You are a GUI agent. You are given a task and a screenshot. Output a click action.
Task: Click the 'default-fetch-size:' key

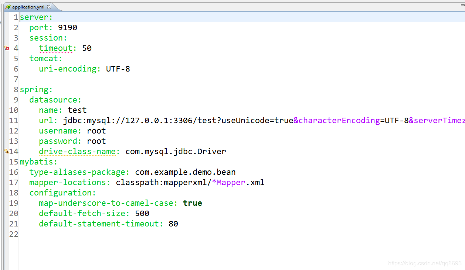point(85,214)
